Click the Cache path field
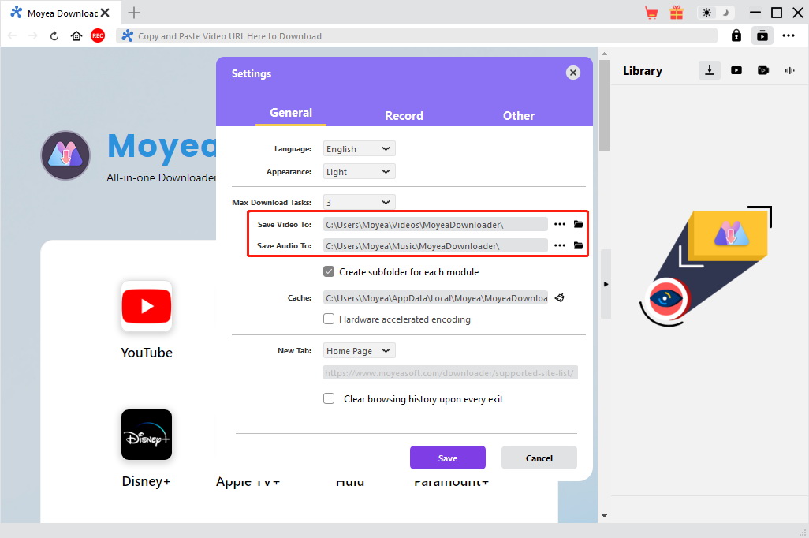 435,297
